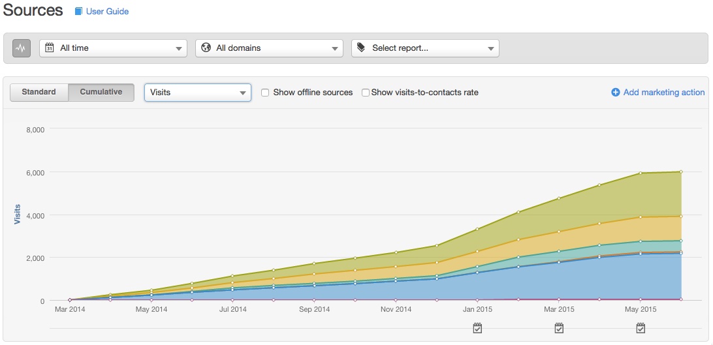Open the marketing action marker under Mar 2015

pyautogui.click(x=559, y=327)
